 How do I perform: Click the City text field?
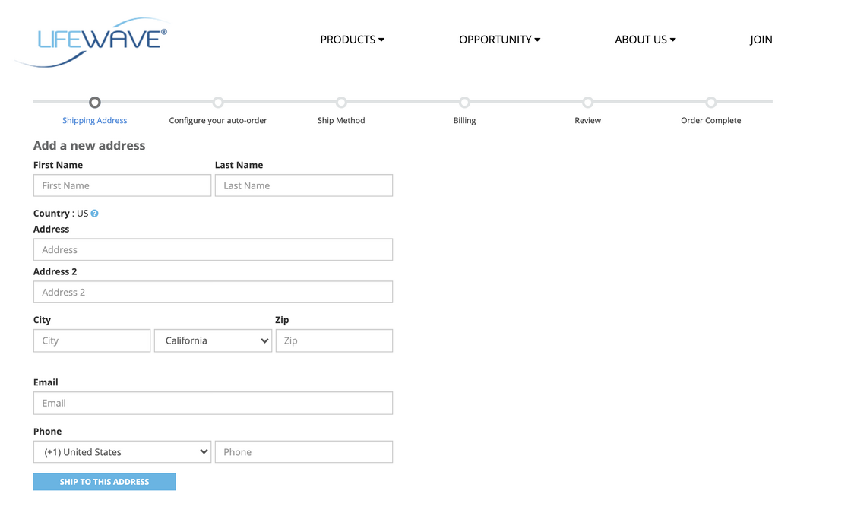[91, 340]
